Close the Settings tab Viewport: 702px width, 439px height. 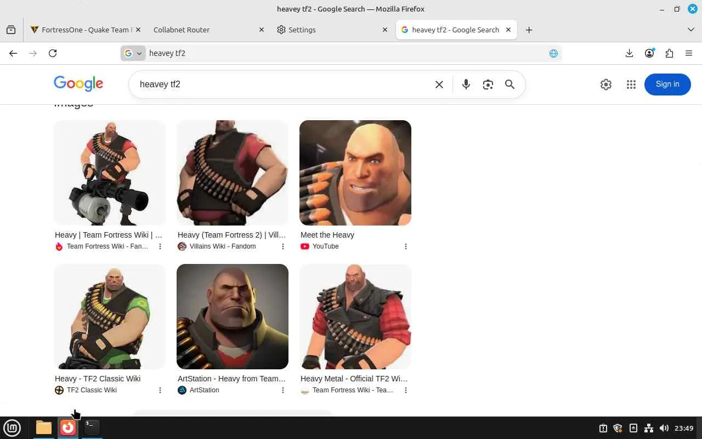[x=385, y=30]
